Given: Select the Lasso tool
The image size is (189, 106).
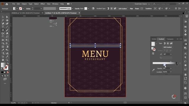Looking at the screenshot, I should click(x=7, y=20).
